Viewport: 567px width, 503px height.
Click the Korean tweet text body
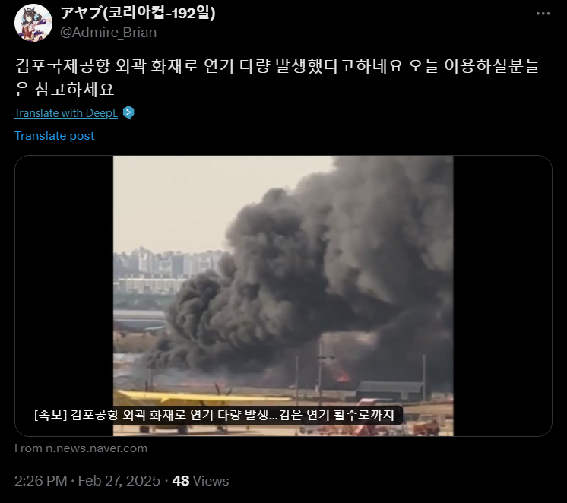[277, 77]
